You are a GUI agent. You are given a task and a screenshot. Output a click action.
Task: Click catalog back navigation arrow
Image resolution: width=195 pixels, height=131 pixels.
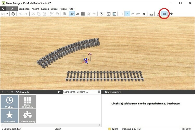(x=3, y=92)
